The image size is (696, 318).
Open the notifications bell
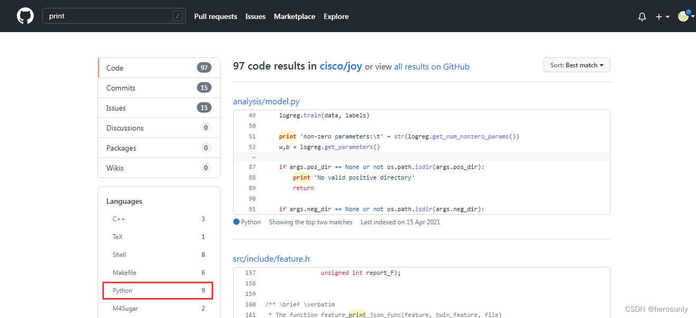[642, 16]
